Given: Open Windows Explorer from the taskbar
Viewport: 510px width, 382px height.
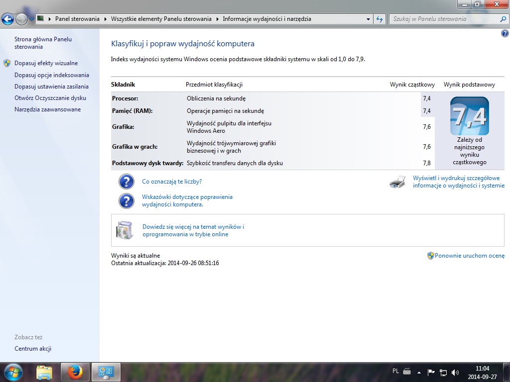Looking at the screenshot, I should point(44,372).
